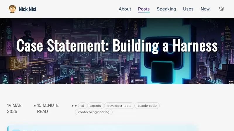Open the Speaking page
This screenshot has height=131, width=234.
tap(166, 9)
